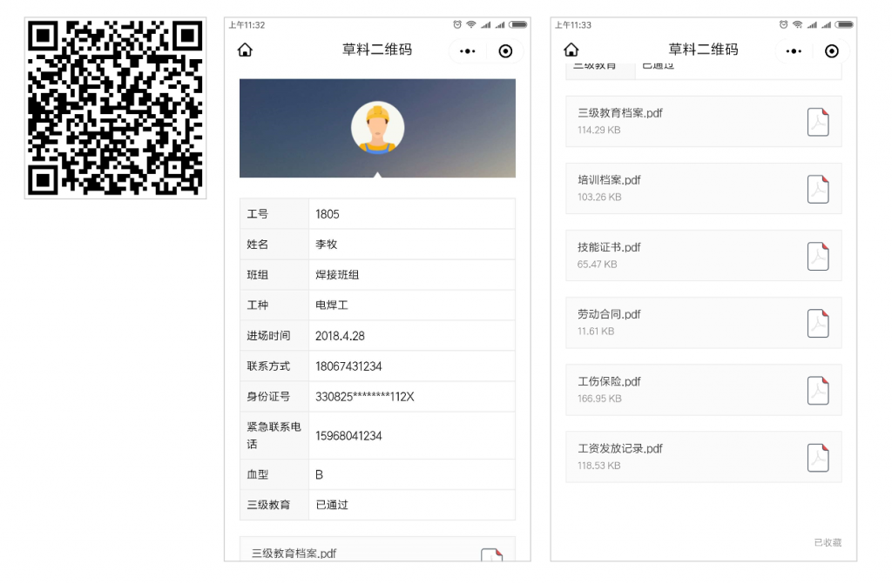892x584 pixels.
Task: Select the team value 焊接班组
Action: point(337,275)
